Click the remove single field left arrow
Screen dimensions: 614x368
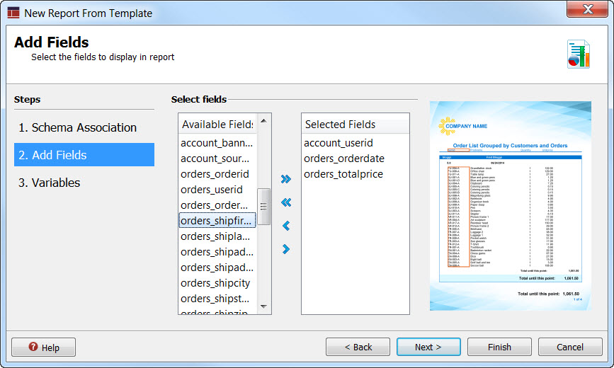(286, 226)
